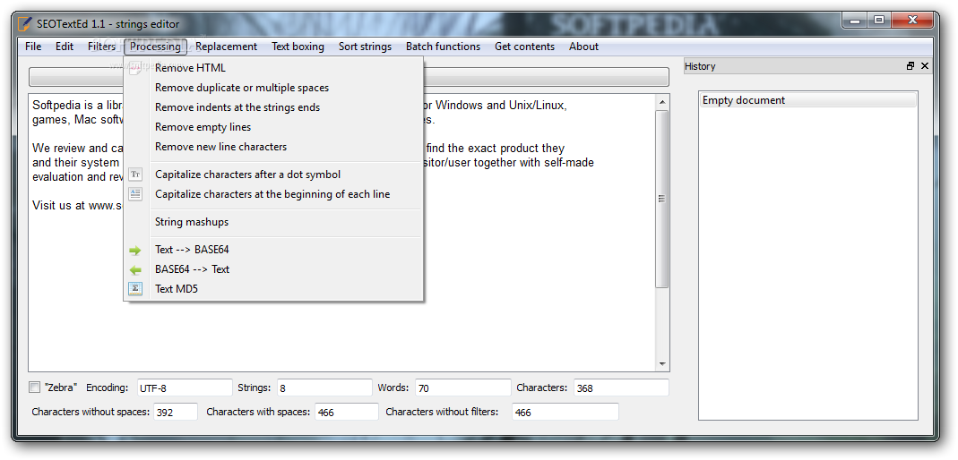The image size is (958, 460).
Task: Select Capitalize characters at beginning of each line
Action: [x=273, y=194]
